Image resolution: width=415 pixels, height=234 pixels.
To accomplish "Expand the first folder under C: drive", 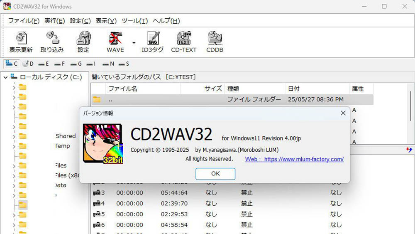I will pyautogui.click(x=14, y=87).
